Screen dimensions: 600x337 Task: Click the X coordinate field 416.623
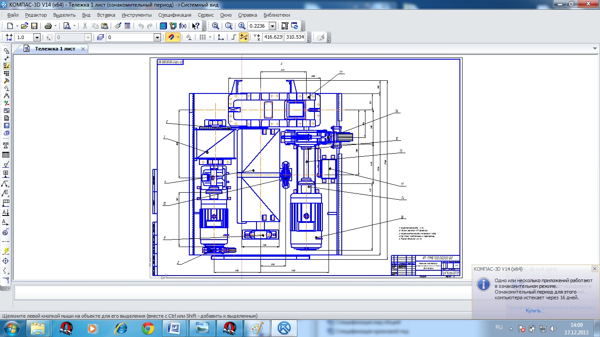pos(273,37)
